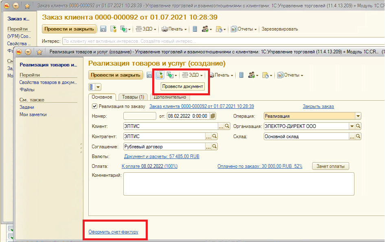Switch to the Дополнительно tab
Image resolution: width=385 pixels, height=242 pixels.
[170, 97]
